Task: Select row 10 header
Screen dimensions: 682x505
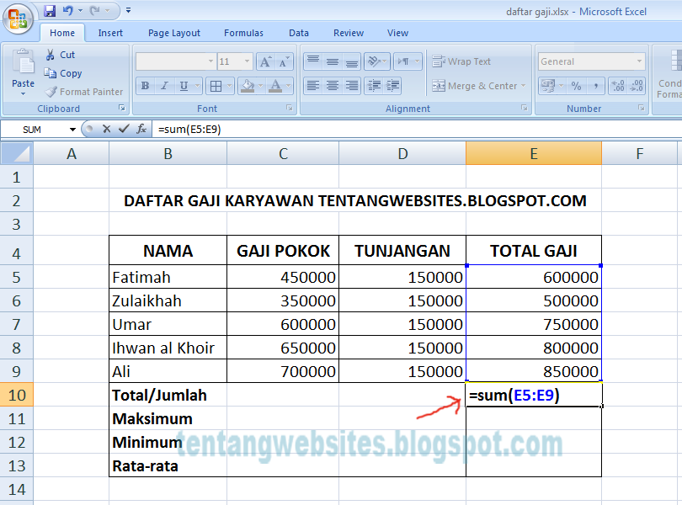Action: click(x=17, y=395)
